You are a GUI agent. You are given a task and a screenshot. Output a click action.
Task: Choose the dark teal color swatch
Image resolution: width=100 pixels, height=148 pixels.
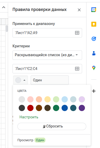[73, 108]
